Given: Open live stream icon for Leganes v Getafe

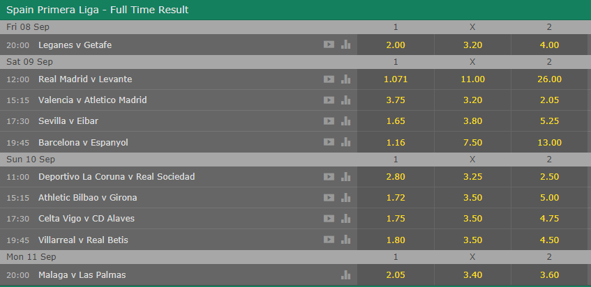Looking at the screenshot, I should click(x=329, y=45).
